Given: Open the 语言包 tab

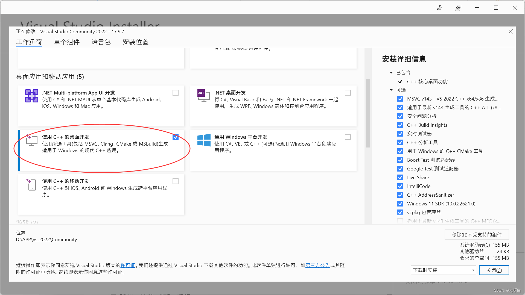Looking at the screenshot, I should pyautogui.click(x=101, y=42).
